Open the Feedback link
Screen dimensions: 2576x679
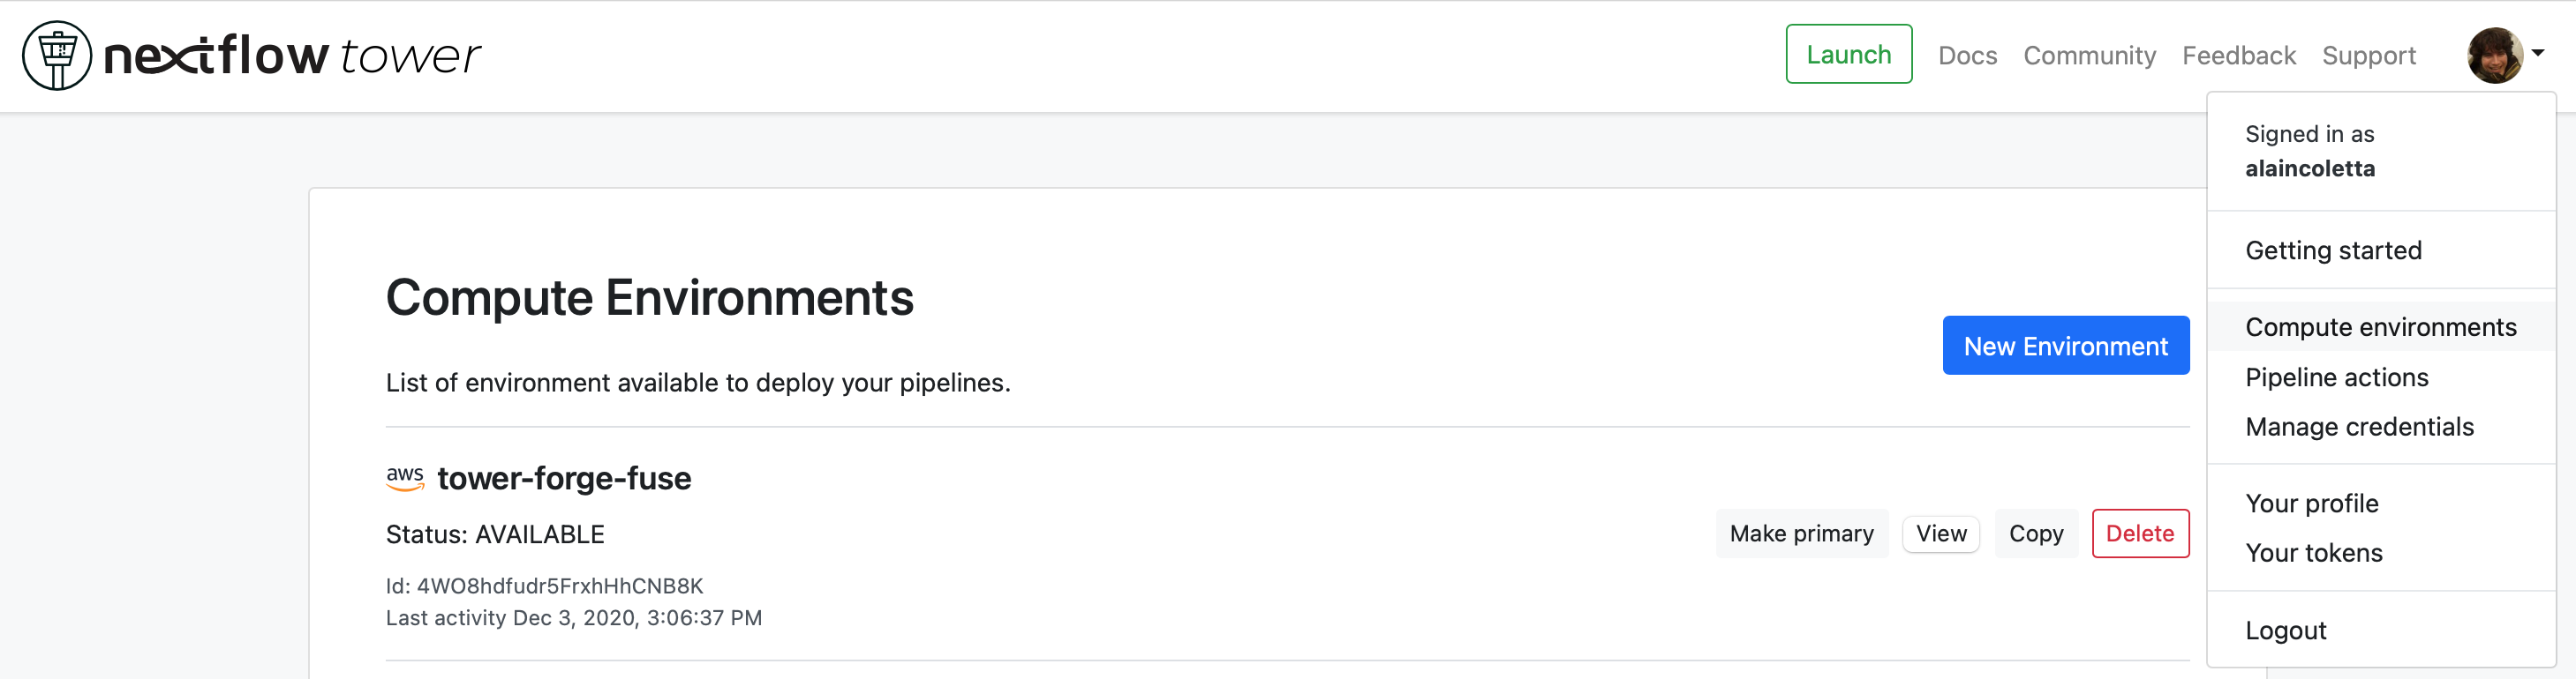[2238, 55]
